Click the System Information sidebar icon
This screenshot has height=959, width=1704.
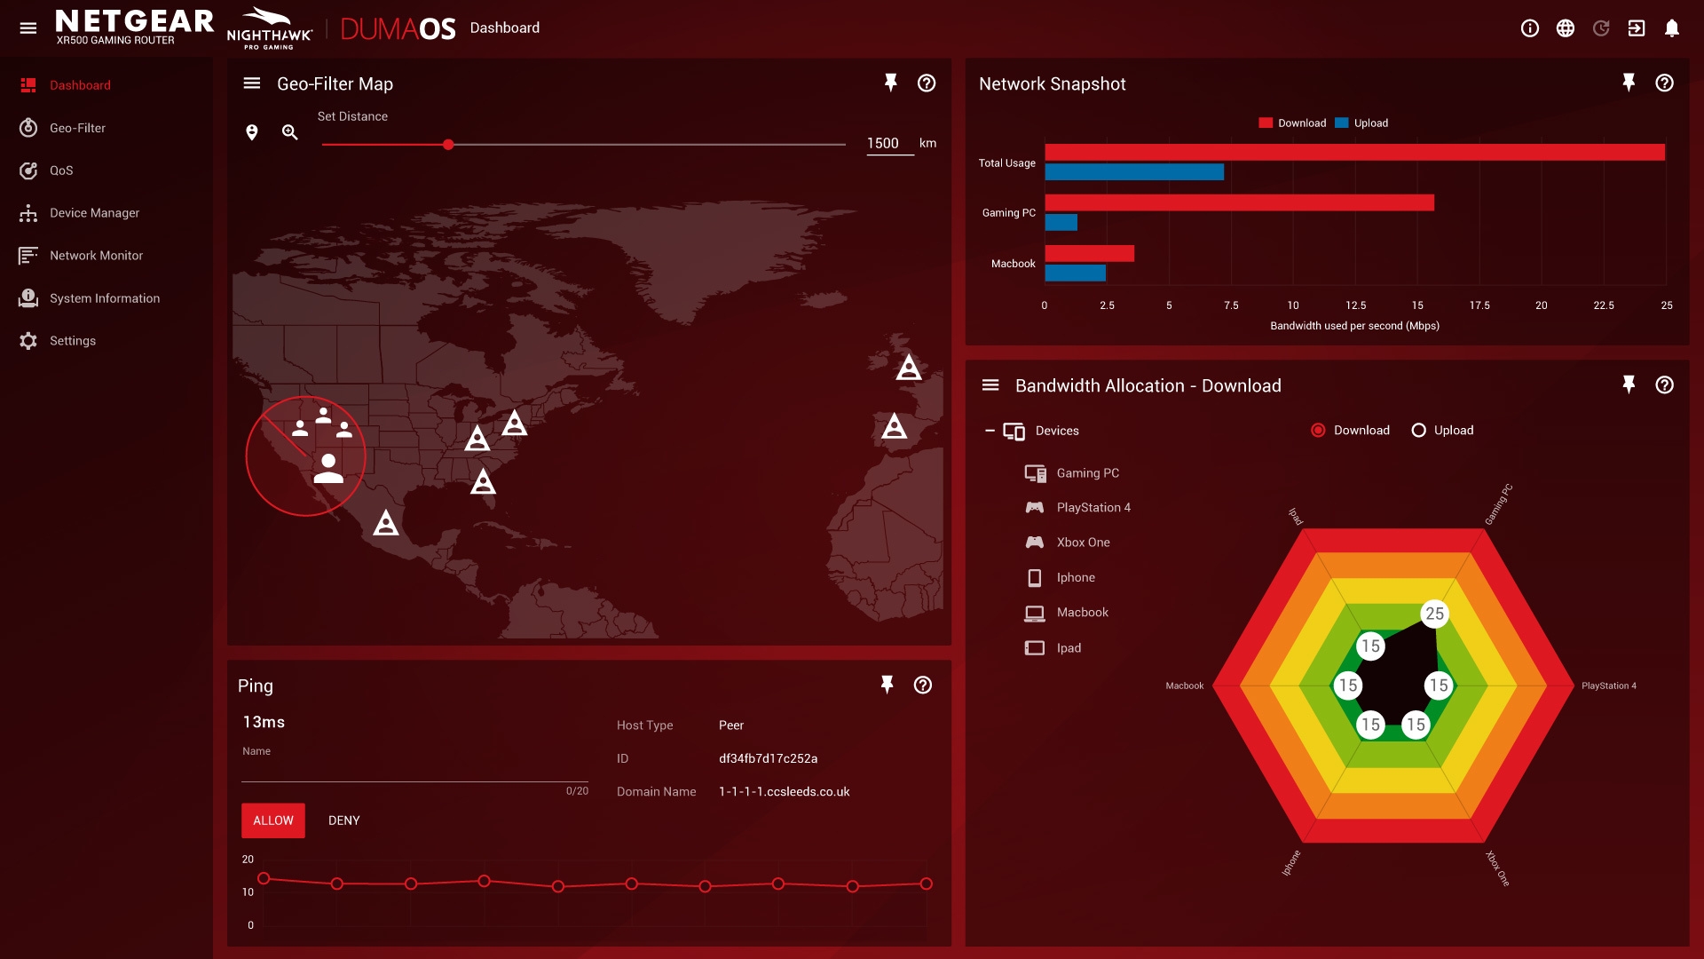[28, 297]
